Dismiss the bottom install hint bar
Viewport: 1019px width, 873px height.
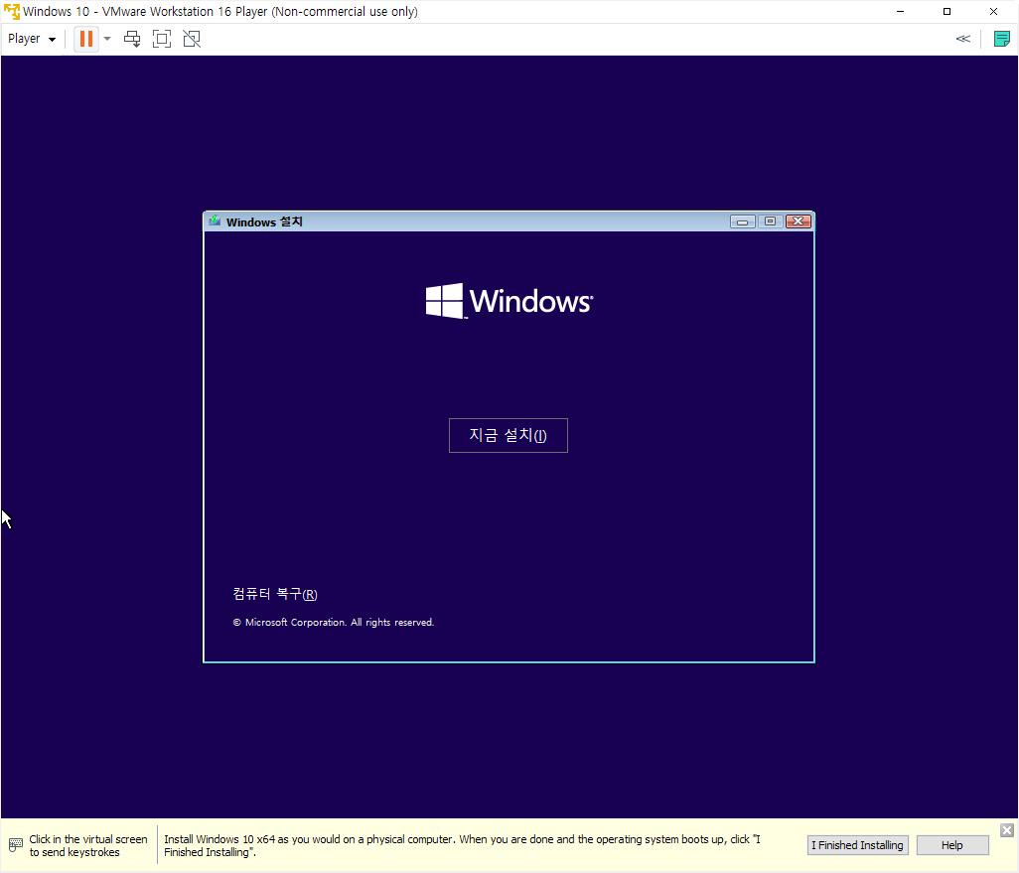tap(1007, 830)
